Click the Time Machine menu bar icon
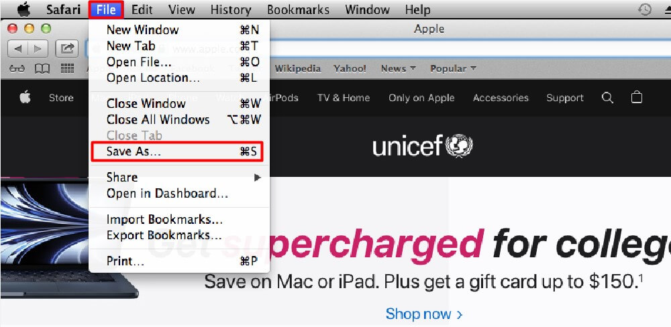 click(644, 9)
